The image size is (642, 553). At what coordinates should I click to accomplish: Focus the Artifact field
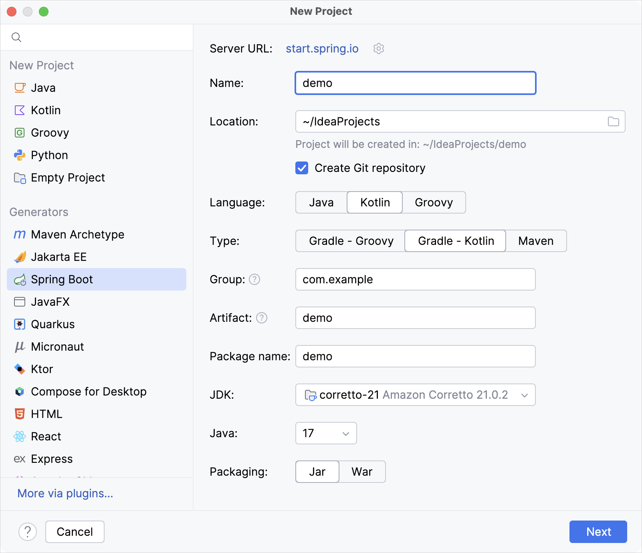pos(416,318)
